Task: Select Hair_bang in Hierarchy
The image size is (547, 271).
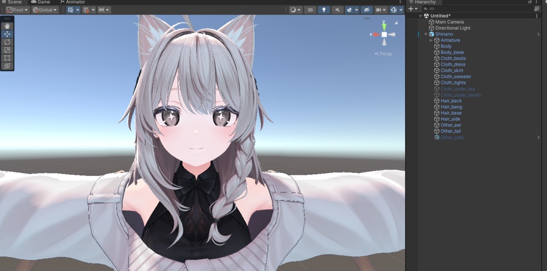Action: click(x=451, y=107)
